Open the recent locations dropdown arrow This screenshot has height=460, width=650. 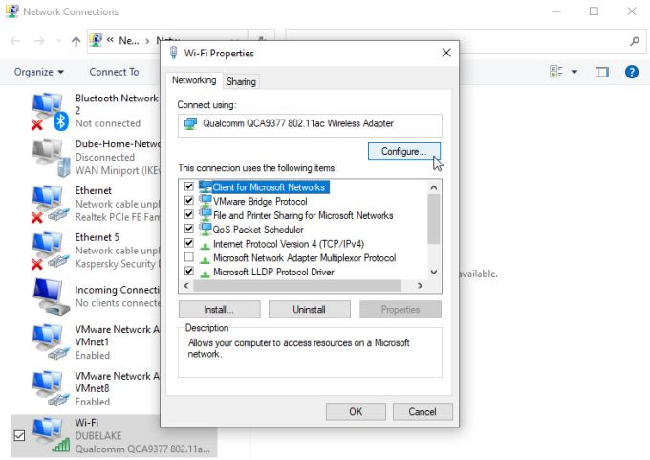(58, 41)
